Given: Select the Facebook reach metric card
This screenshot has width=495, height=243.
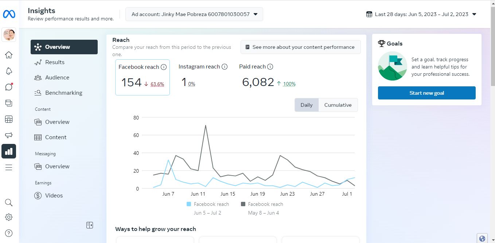Looking at the screenshot, I should [x=143, y=77].
